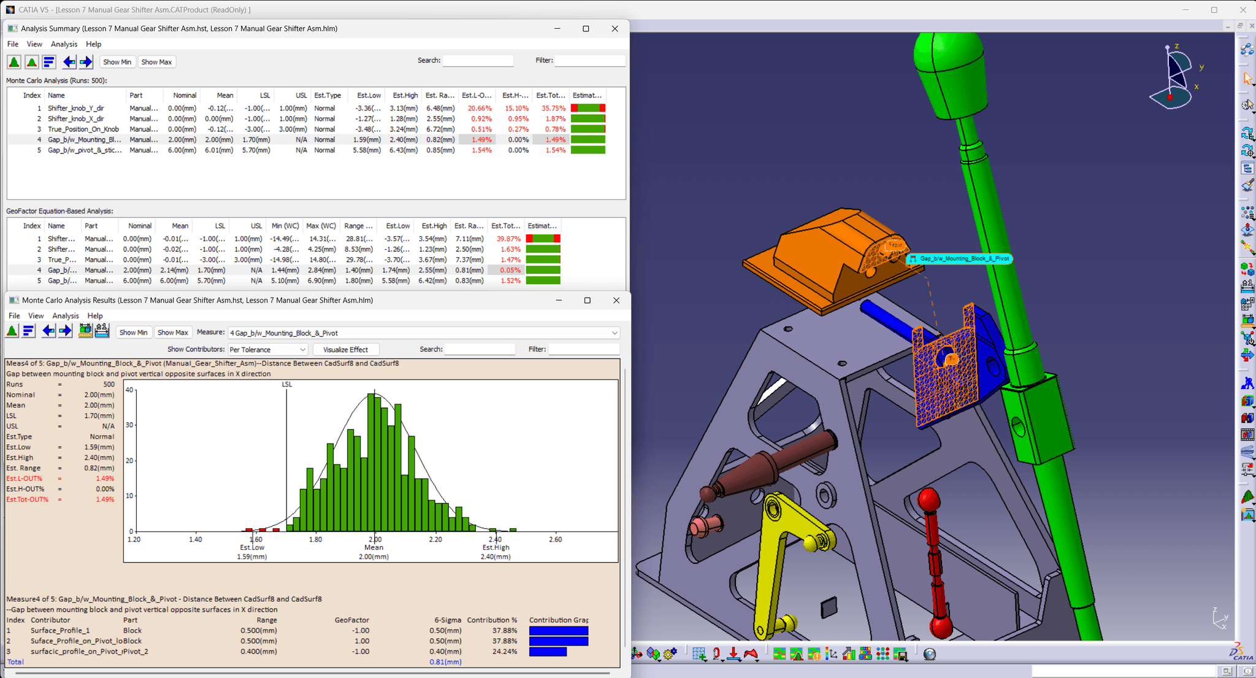Viewport: 1256px width, 678px height.
Task: Click Show Max in the Analysis Summary toolbar
Action: 156,61
